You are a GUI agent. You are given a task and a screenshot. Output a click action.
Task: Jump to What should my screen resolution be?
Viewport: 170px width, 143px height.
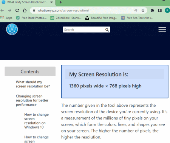tap(33, 84)
